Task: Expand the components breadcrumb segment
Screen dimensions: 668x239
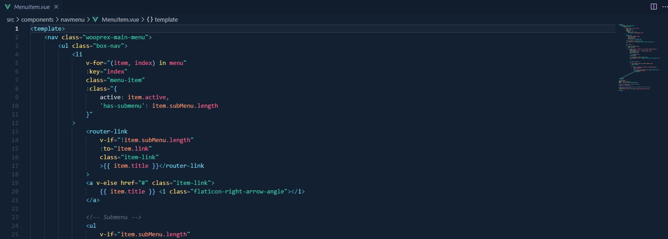Action: tap(37, 19)
